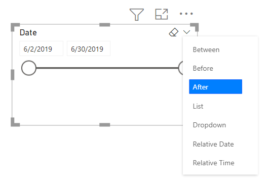Screen dimensions: 271x190
Task: Click the left slider handle circle
Action: tap(29, 68)
